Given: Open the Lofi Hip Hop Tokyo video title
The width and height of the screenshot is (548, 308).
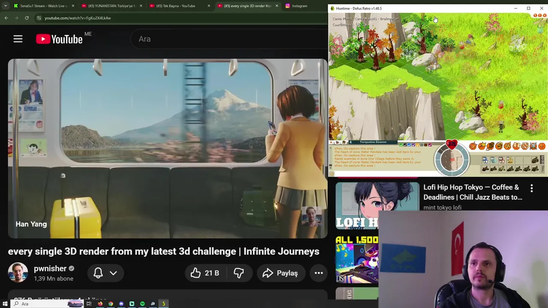Looking at the screenshot, I should pyautogui.click(x=473, y=192).
